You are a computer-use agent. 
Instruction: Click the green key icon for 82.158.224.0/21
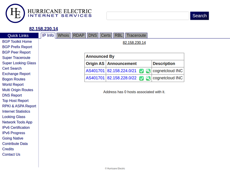coord(148,71)
